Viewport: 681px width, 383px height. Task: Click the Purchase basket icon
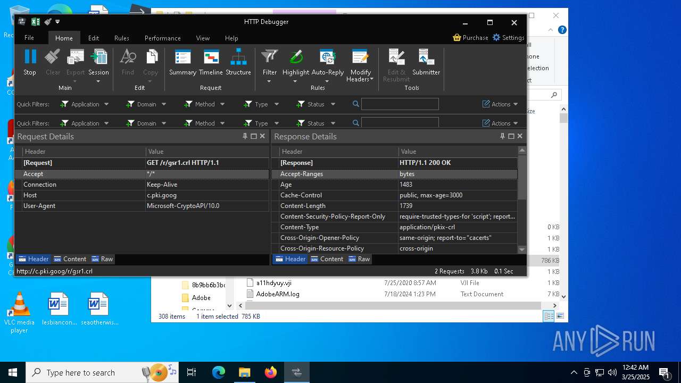(x=457, y=38)
